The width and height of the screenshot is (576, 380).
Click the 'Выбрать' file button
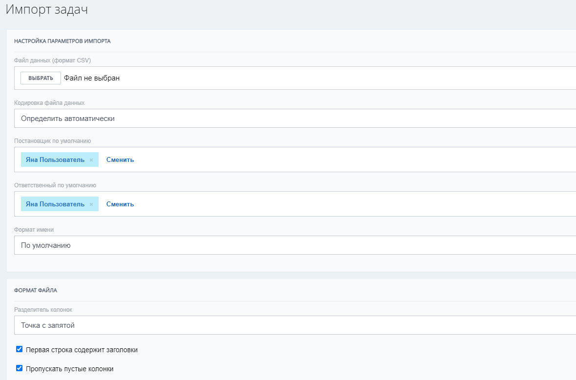point(41,78)
